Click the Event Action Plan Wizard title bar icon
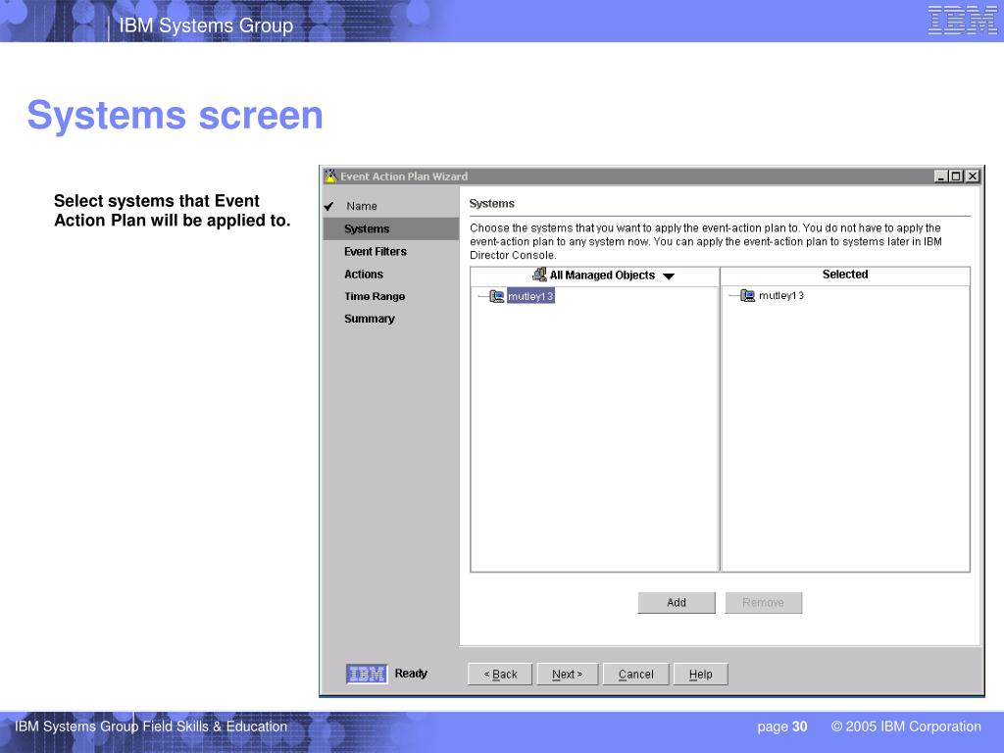The height and width of the screenshot is (753, 1004). tap(330, 176)
